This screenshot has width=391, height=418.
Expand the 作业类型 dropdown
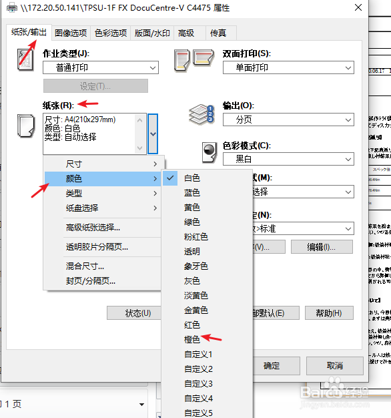tap(101, 67)
